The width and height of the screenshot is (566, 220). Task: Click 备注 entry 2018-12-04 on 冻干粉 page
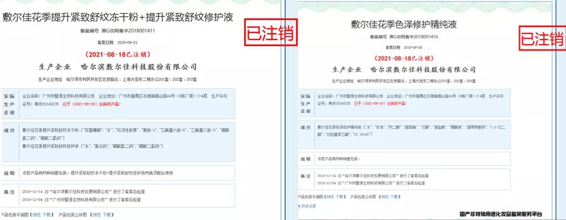tap(81, 200)
